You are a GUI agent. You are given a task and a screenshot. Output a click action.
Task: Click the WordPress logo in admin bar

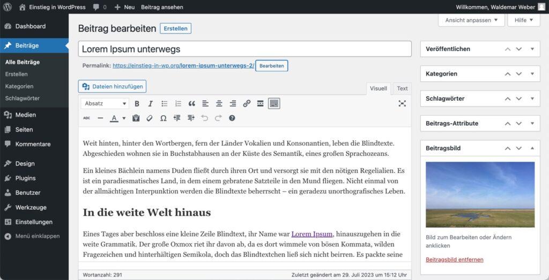7,7
